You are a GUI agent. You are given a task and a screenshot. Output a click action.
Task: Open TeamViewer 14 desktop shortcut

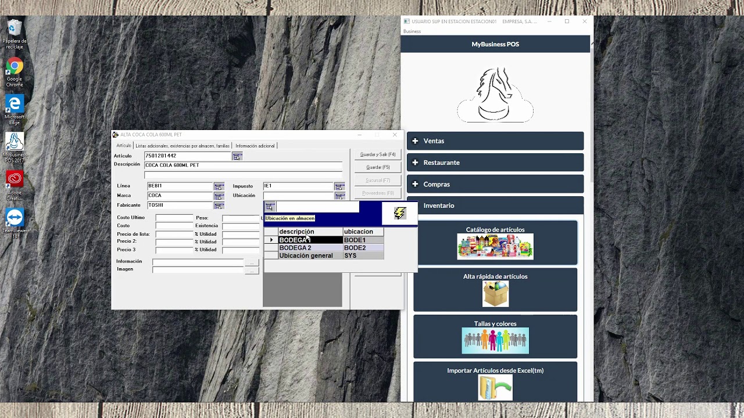pyautogui.click(x=15, y=224)
